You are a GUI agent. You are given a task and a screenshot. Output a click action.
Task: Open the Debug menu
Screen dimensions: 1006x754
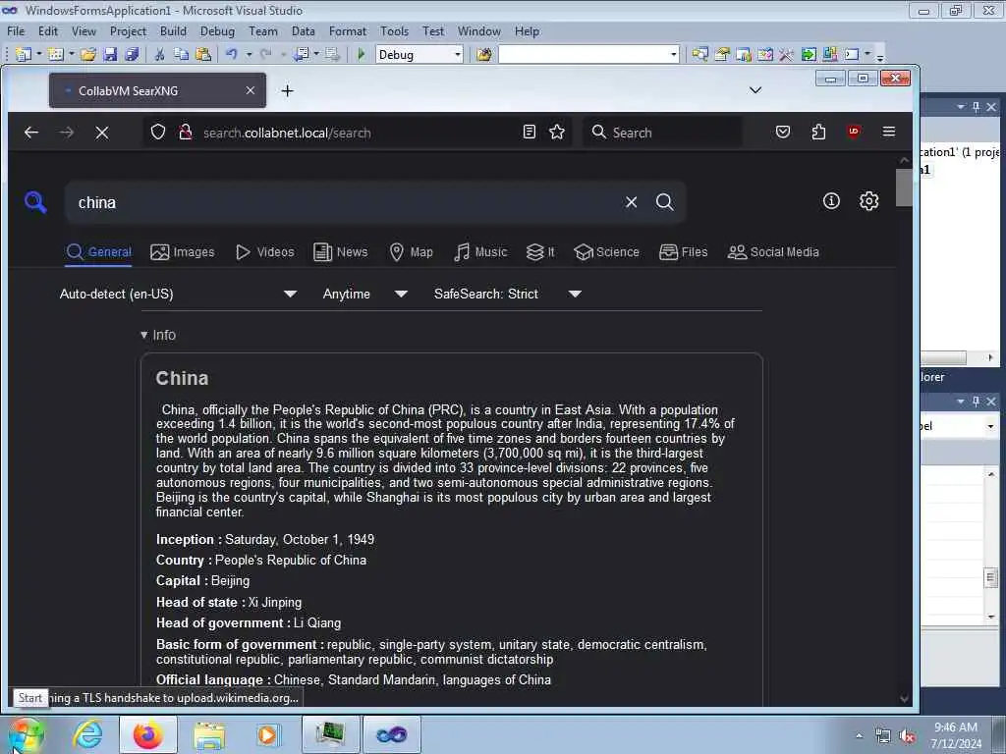point(217,30)
